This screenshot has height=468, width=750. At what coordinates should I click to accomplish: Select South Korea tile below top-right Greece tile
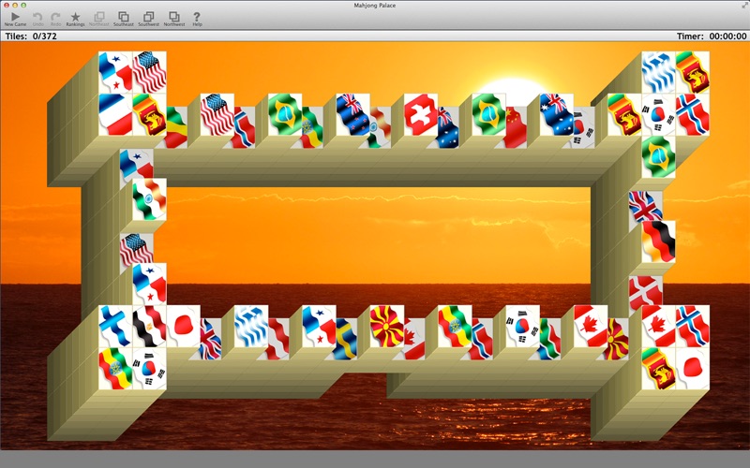659,114
